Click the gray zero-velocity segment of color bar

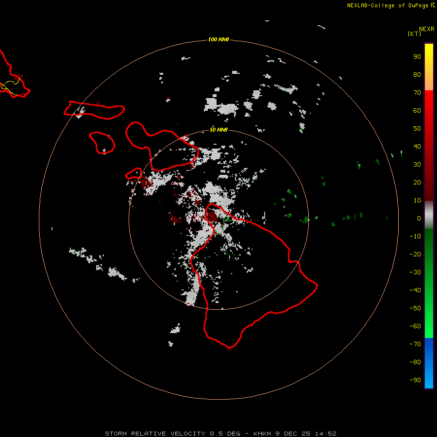429,215
